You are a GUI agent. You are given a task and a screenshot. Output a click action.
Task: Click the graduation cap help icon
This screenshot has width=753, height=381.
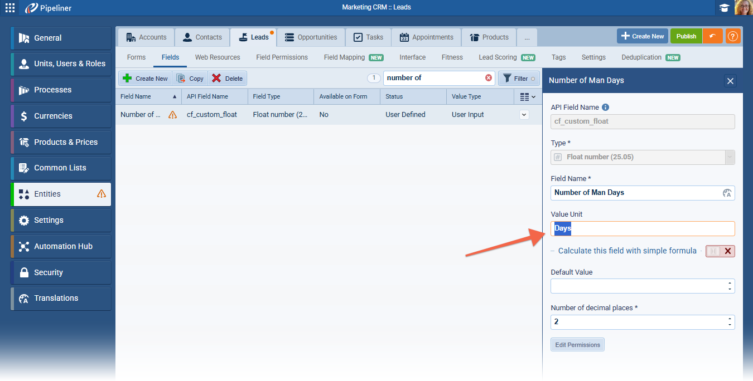[x=724, y=8]
